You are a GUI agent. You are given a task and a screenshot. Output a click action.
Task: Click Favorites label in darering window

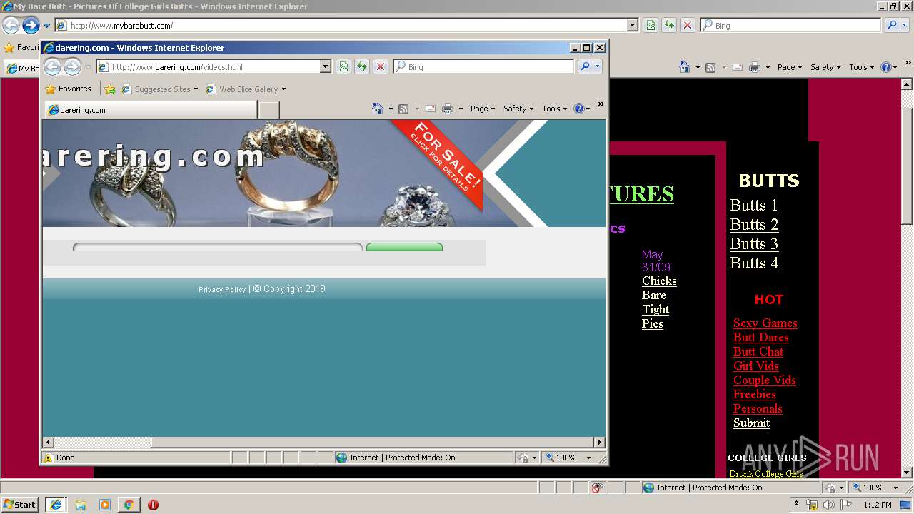click(x=74, y=89)
